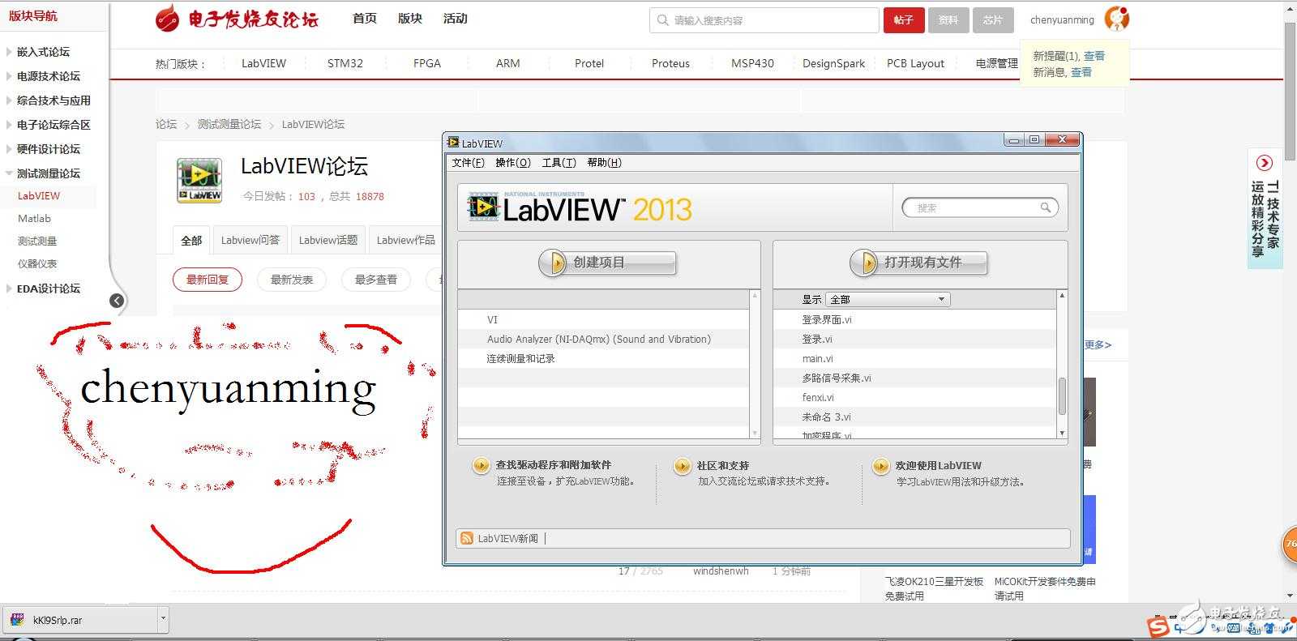Click the Sogou input method tray icon
Screen dimensions: 1297x641
[1158, 626]
